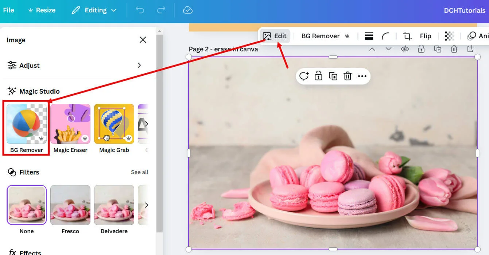Click the redo arrow
This screenshot has height=255, width=489.
pyautogui.click(x=161, y=10)
